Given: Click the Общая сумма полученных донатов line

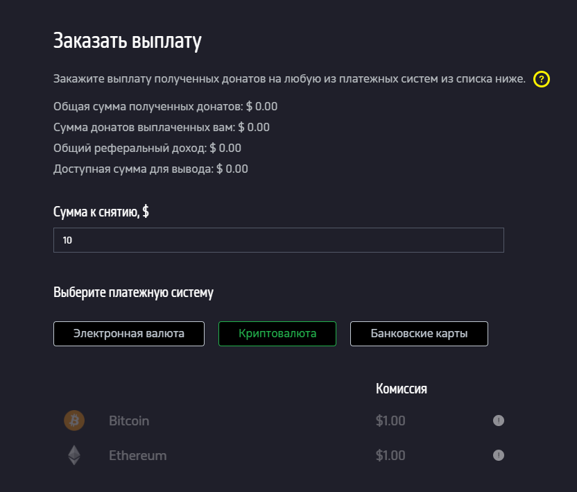Looking at the screenshot, I should click(165, 106).
